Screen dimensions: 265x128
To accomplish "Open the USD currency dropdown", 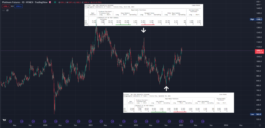I will click(x=258, y=2).
